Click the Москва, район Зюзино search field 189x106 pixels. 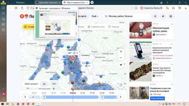127,16
